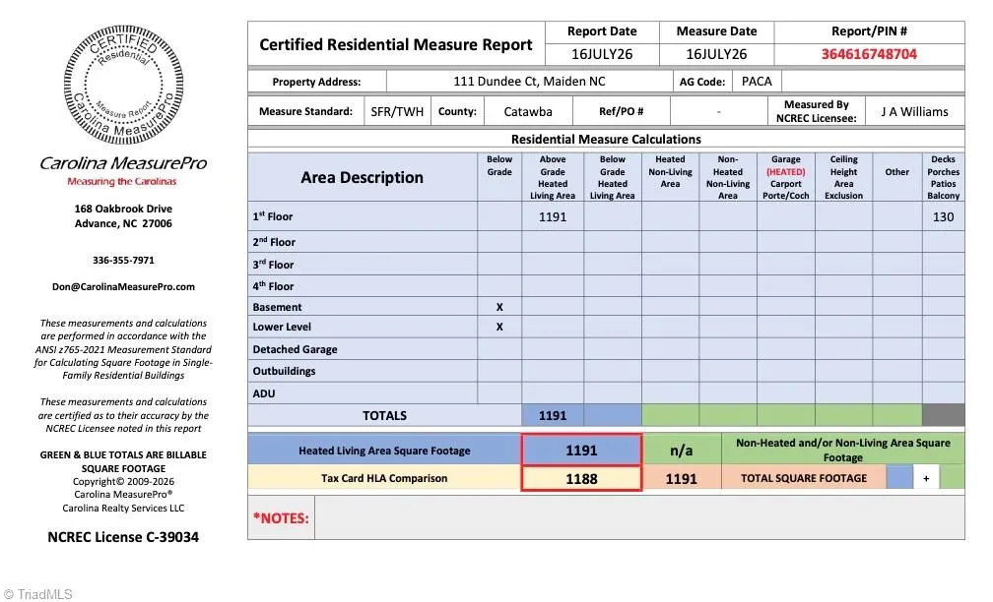
Task: Click the AG Code PACA field
Action: 757,82
